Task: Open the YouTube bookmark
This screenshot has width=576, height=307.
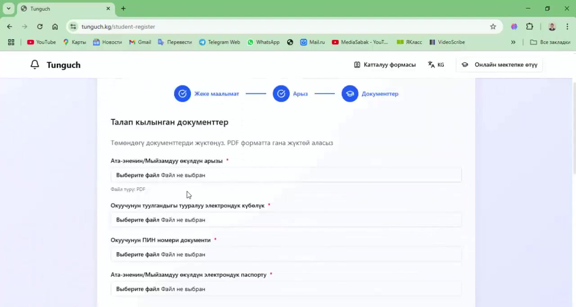Action: pos(41,42)
